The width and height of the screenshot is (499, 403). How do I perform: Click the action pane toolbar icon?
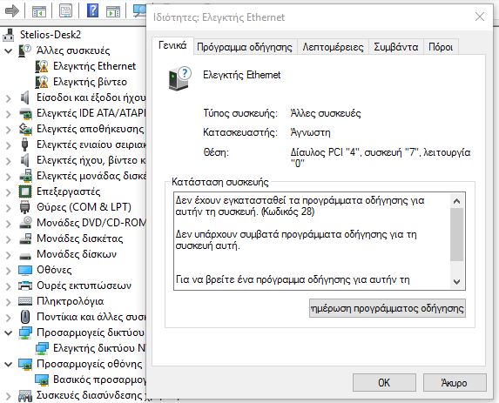point(113,11)
